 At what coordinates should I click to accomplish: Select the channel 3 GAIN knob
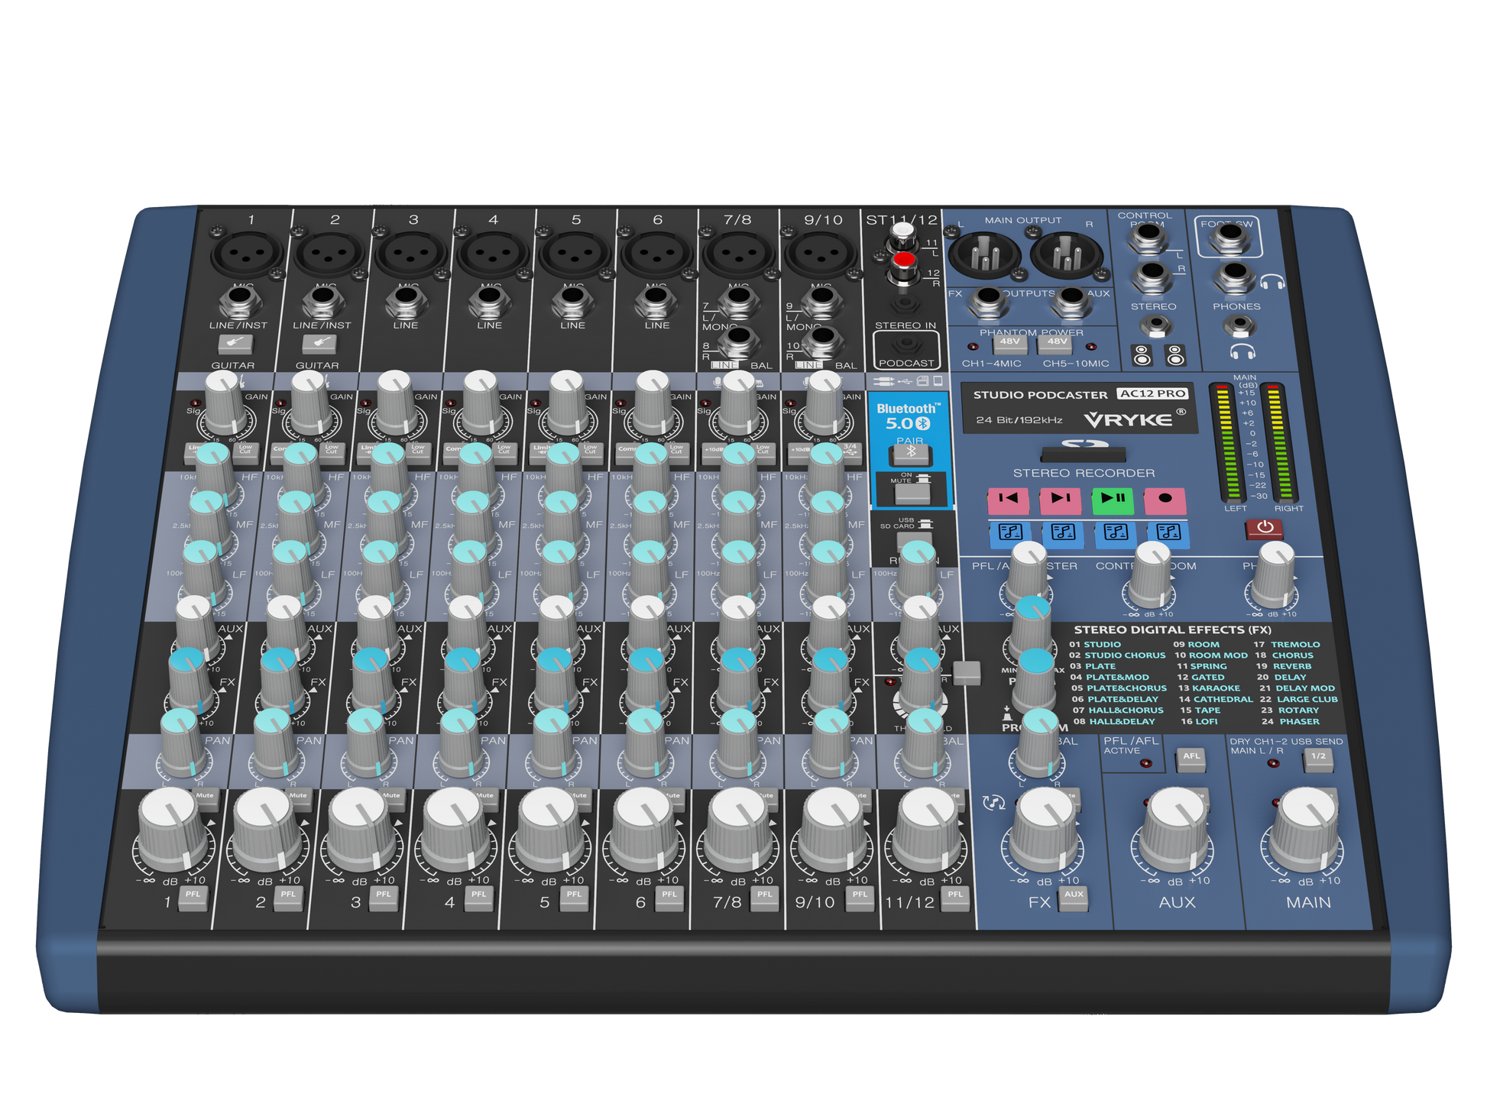pyautogui.click(x=397, y=403)
